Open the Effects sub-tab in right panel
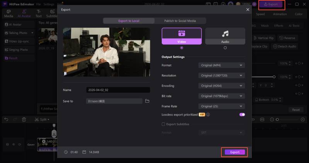309x163 pixels. click(x=278, y=25)
